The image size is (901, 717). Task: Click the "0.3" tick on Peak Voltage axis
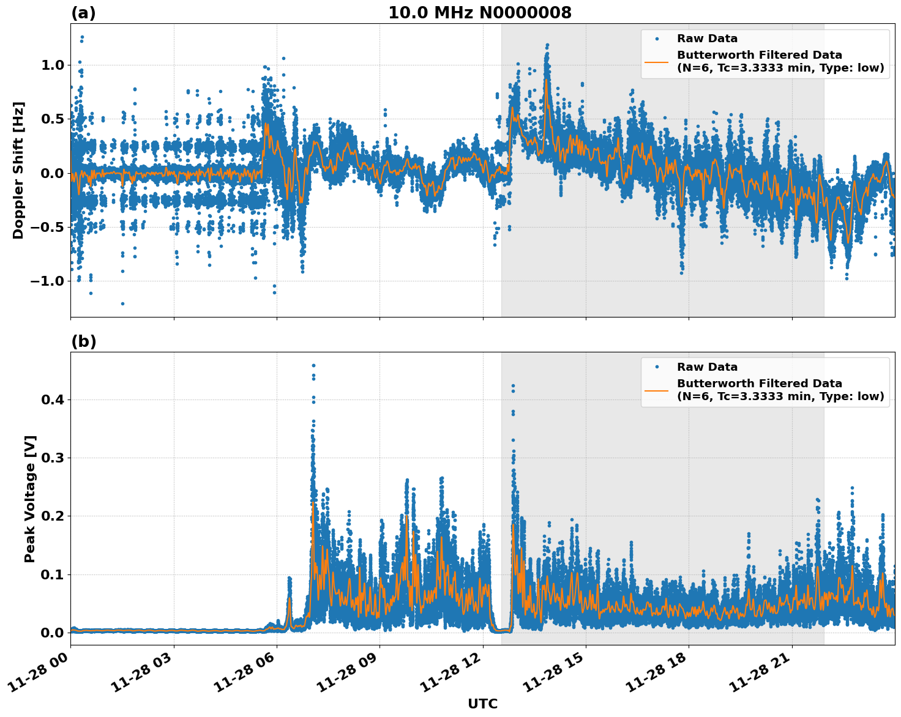53,458
